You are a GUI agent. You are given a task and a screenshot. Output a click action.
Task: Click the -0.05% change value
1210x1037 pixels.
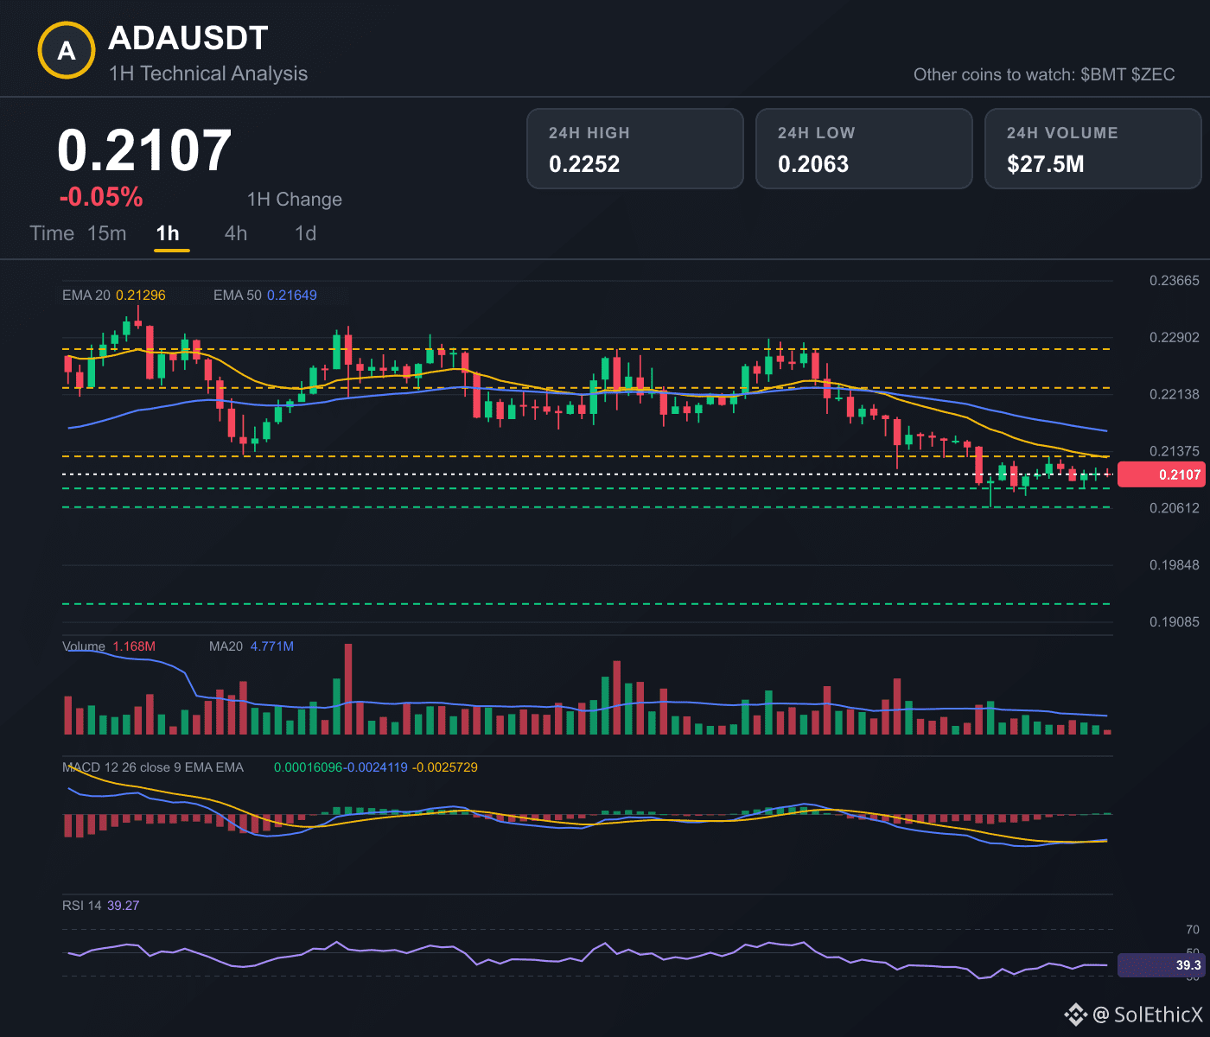click(101, 197)
